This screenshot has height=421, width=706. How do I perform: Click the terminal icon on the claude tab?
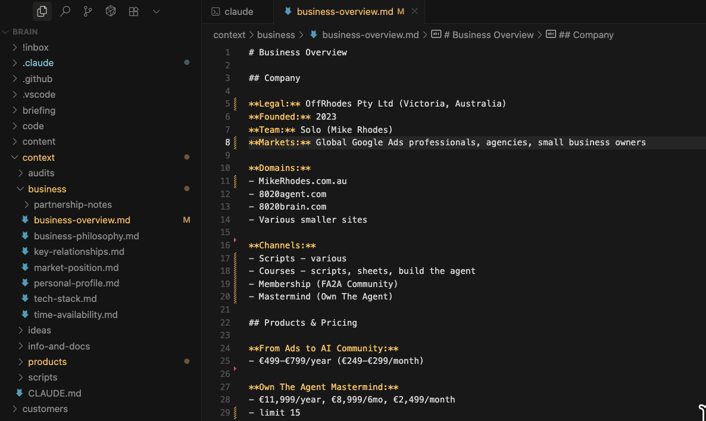[215, 11]
